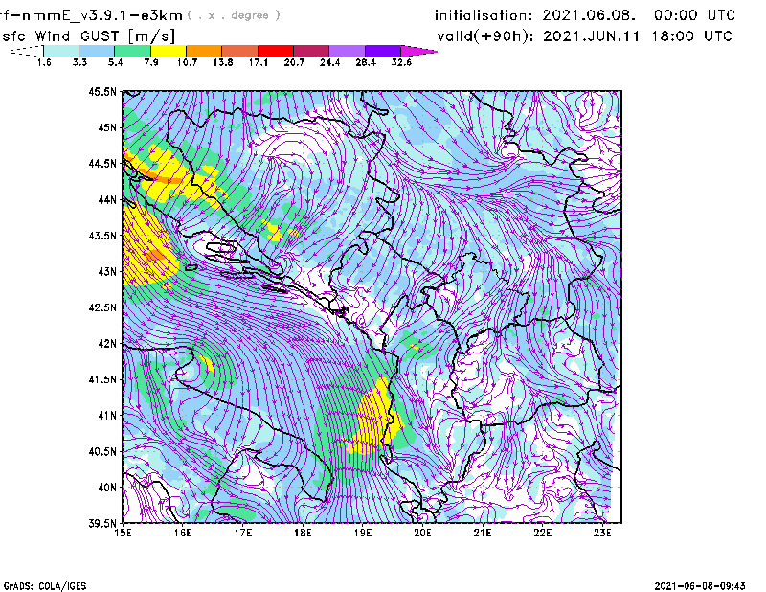Click the longitude label 20E
The width and height of the screenshot is (766, 592).
[x=422, y=533]
